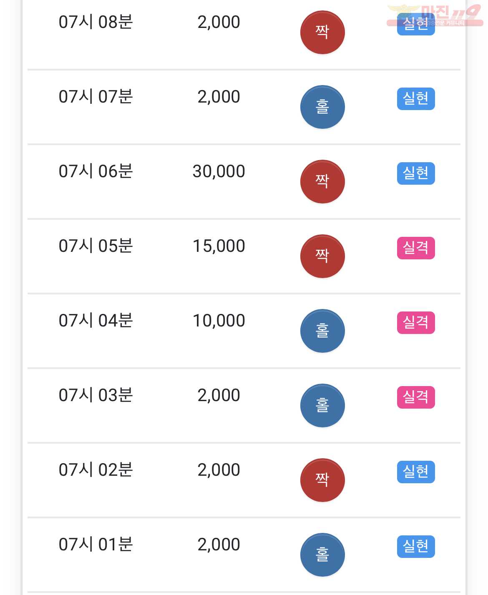488x595 pixels.
Task: Click the 30,000 amount in the 07시 06분 row
Action: (x=219, y=171)
